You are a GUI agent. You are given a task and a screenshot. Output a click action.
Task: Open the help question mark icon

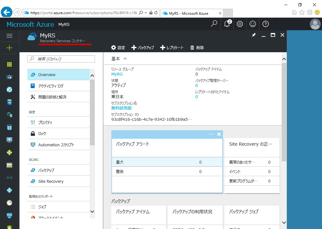pyautogui.click(x=265, y=24)
